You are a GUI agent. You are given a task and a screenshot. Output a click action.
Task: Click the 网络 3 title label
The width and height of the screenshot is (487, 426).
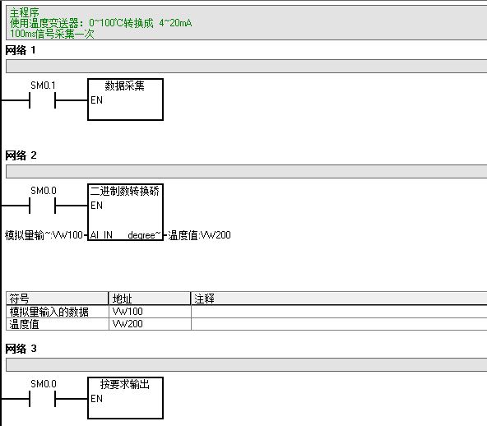pyautogui.click(x=21, y=349)
